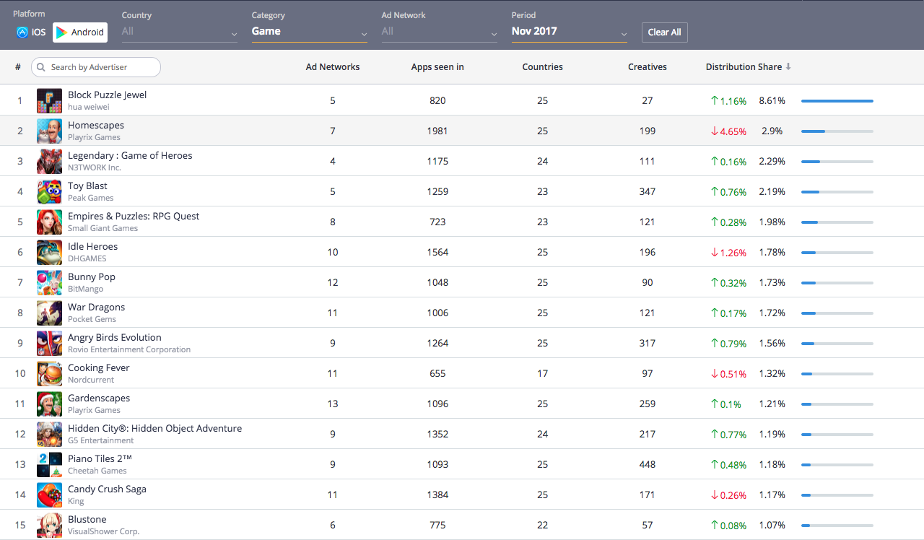Open Gardenscapes app icon
The height and width of the screenshot is (540, 924).
point(49,404)
